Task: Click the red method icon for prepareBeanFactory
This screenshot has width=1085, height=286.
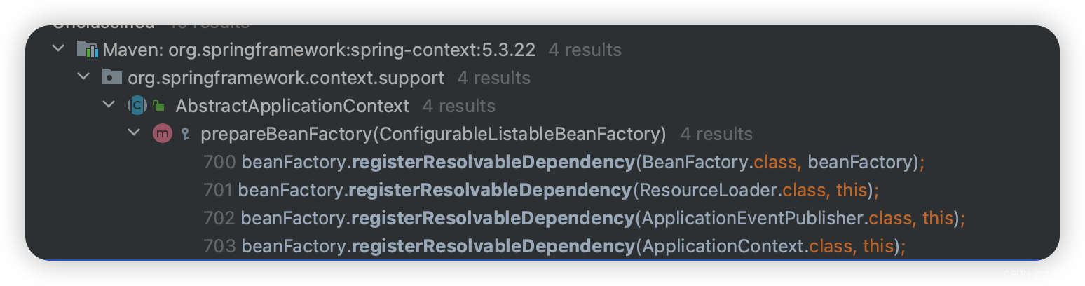Action: 162,134
